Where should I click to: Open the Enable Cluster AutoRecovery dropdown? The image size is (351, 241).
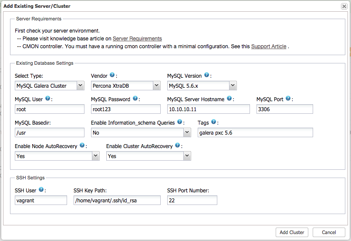point(148,156)
